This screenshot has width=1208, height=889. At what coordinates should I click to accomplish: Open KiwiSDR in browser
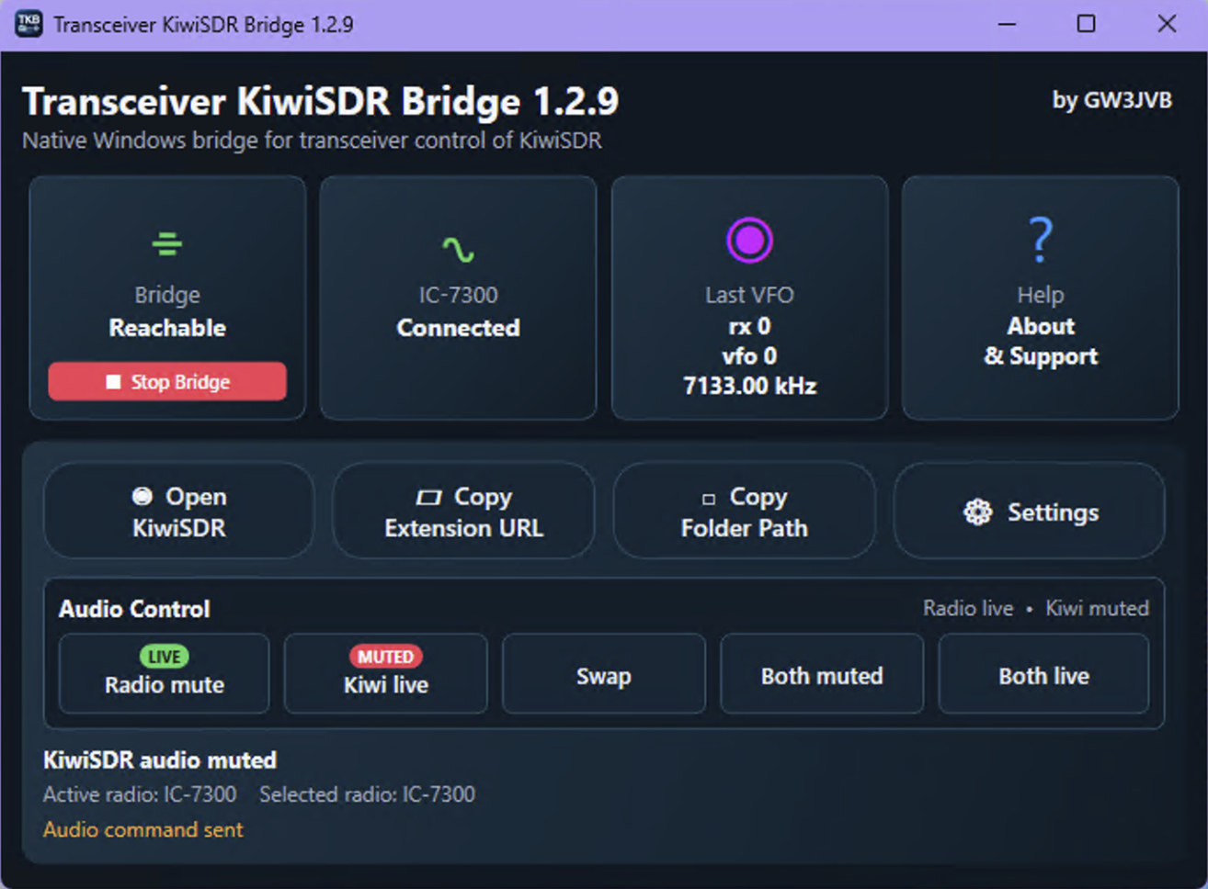[179, 512]
